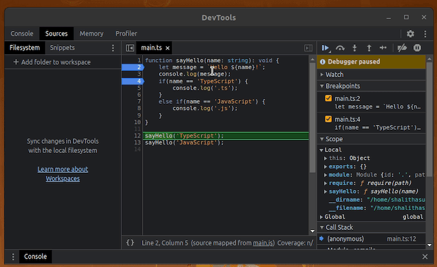Expand the require function entry
The image size is (437, 267).
[325, 183]
